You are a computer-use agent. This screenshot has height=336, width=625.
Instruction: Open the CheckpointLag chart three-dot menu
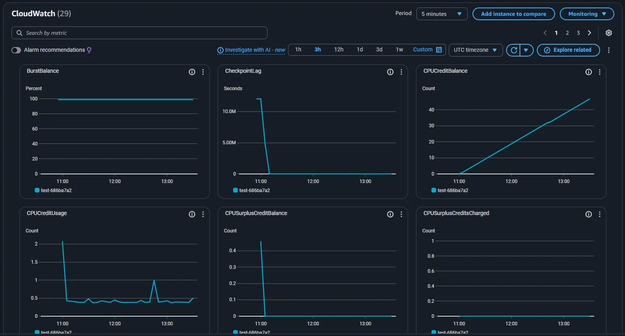[401, 72]
